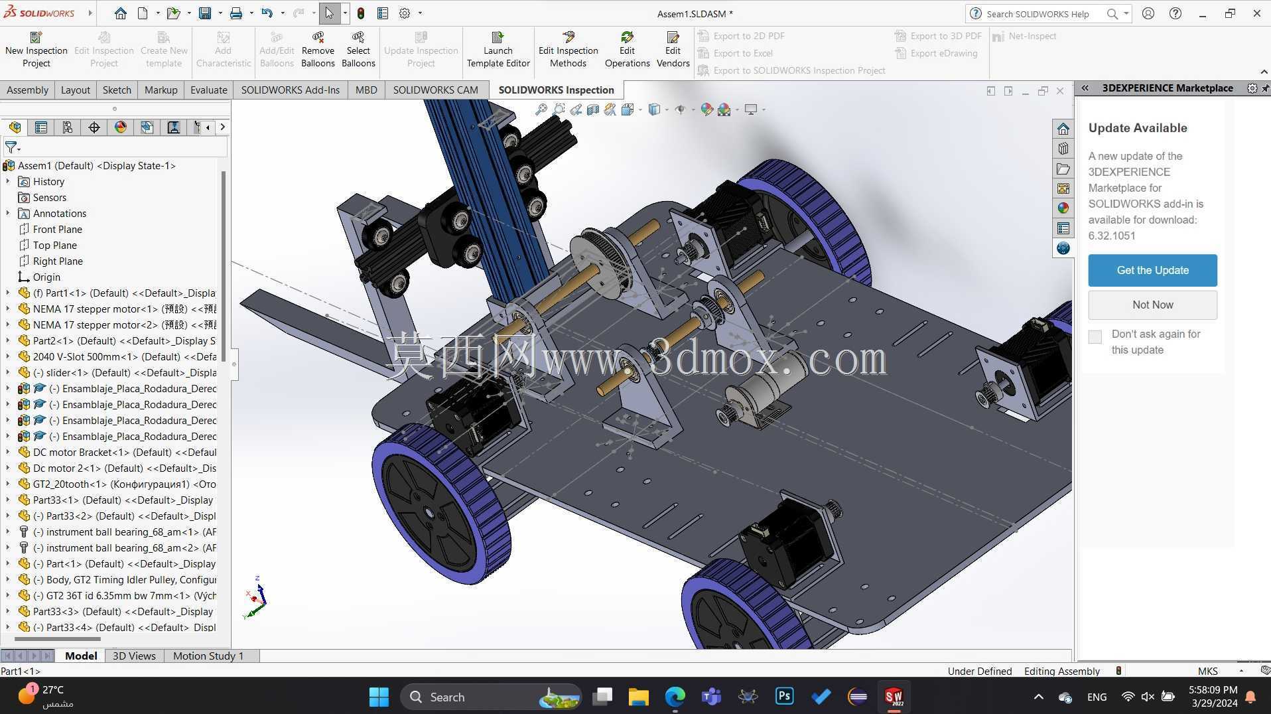Screen dimensions: 1271x714
Task: Click the feature tree vertical scrollbar
Action: click(224, 265)
